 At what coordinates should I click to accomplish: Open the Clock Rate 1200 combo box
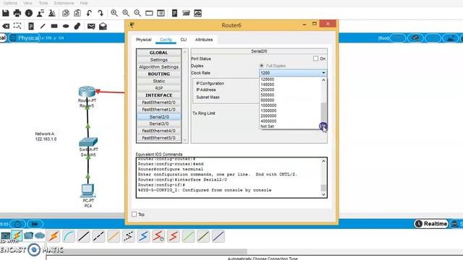tap(293, 73)
